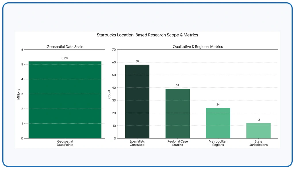The height and width of the screenshot is (169, 295).
Task: Select the Geospatial Data Points green bar
Action: point(65,100)
